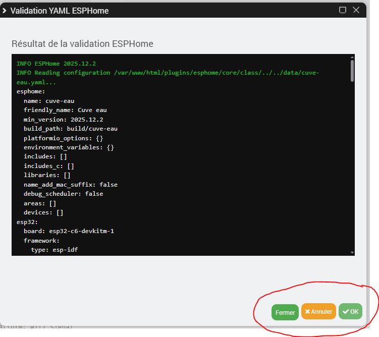Click the 'libraries: []' line
Screen dimensions: 379x337
pos(47,175)
